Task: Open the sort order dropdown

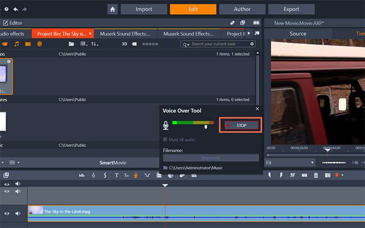Action: (x=94, y=44)
